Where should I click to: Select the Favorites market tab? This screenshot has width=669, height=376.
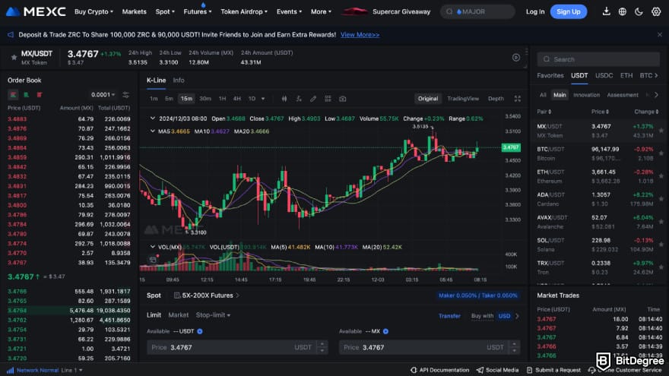pyautogui.click(x=550, y=75)
